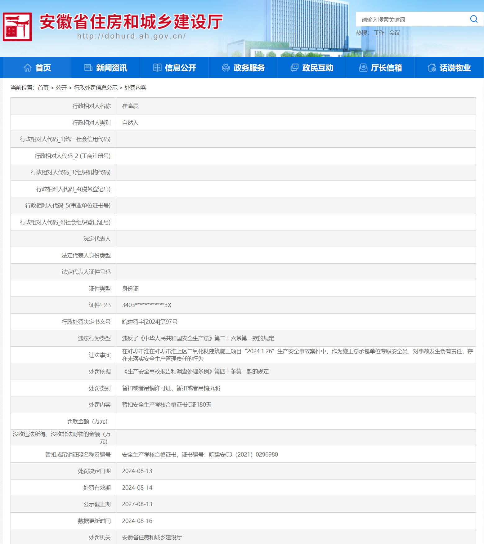Click the house-gear icon beside 话说物业
Screen dimensions: 484x544
[x=432, y=68]
